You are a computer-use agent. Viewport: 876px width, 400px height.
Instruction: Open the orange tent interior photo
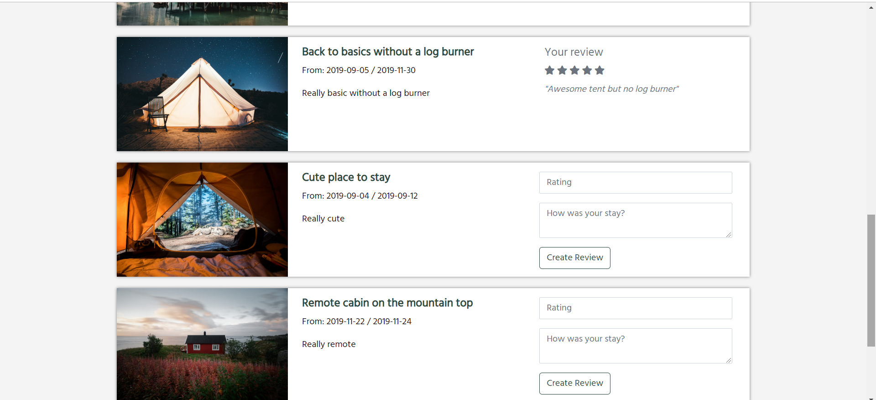tap(202, 220)
